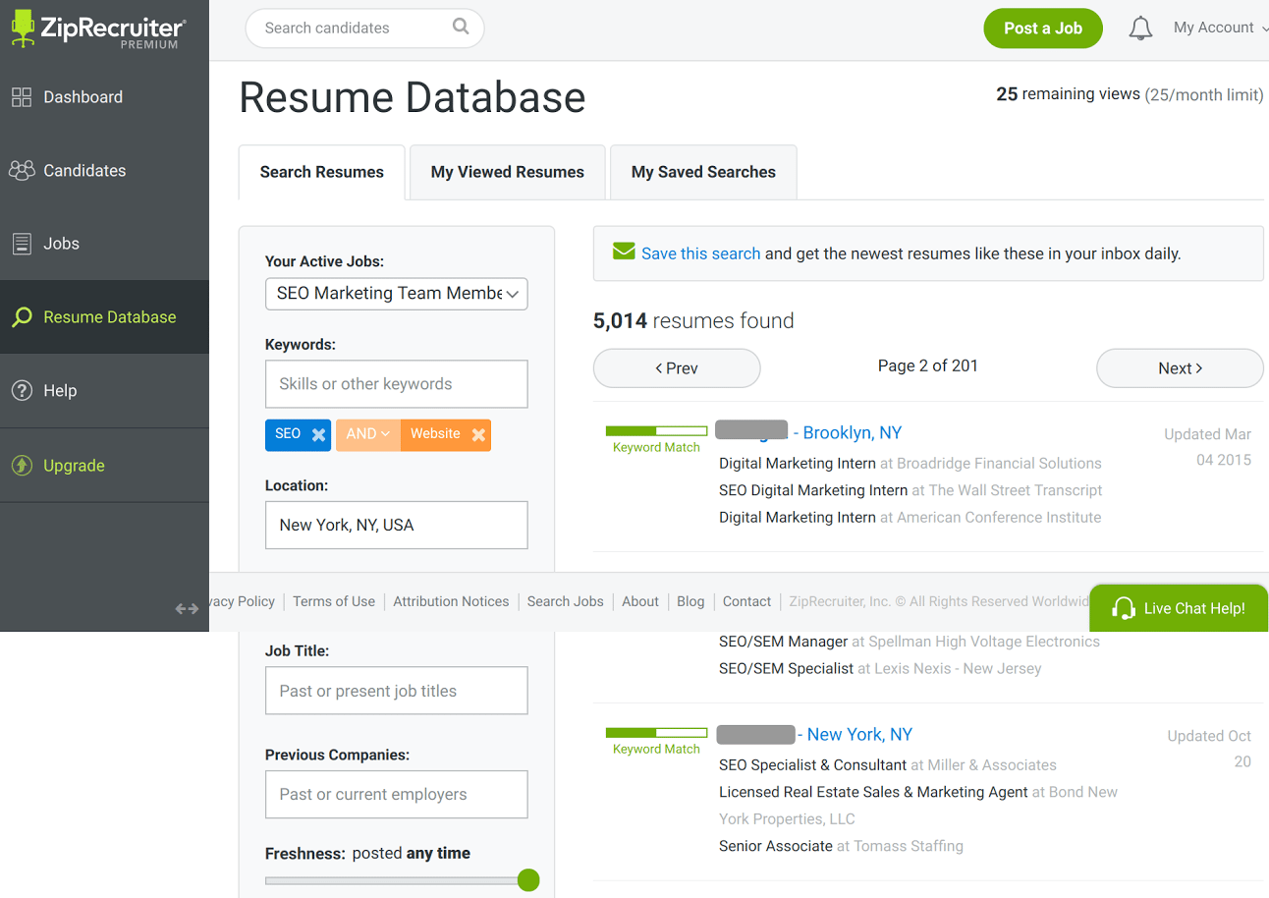Open the Terms of Use footer link
Screen dimensions: 1269x898
pyautogui.click(x=334, y=601)
